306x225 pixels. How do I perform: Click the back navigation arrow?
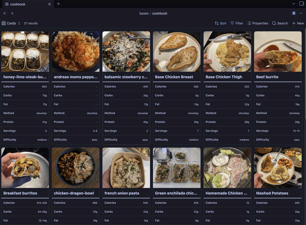click(x=5, y=13)
